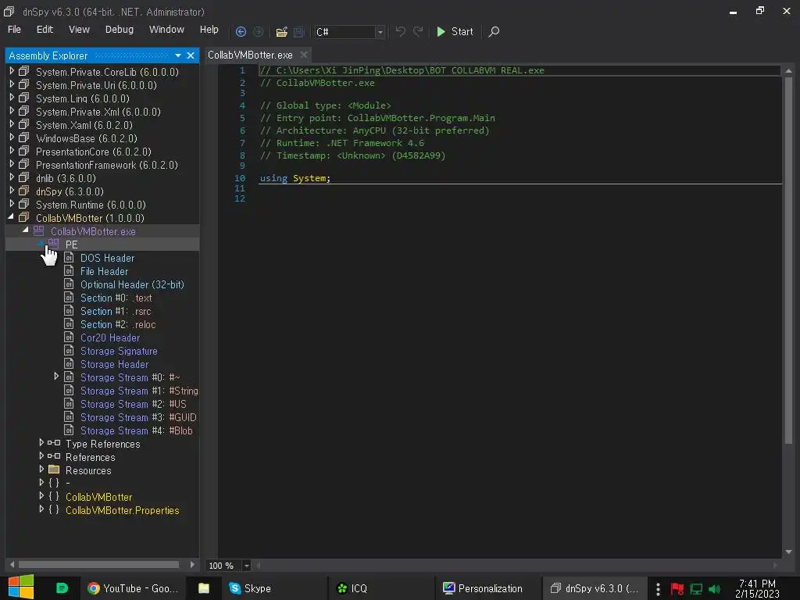The width and height of the screenshot is (800, 600).
Task: Open Personalization taskbar window
Action: pyautogui.click(x=483, y=588)
